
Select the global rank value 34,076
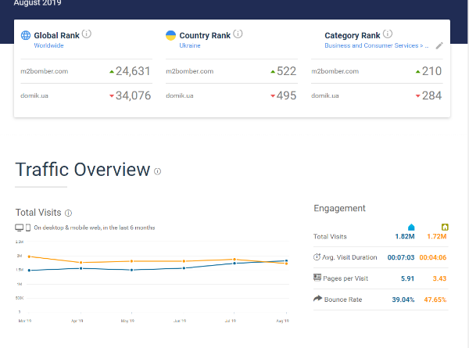click(134, 95)
